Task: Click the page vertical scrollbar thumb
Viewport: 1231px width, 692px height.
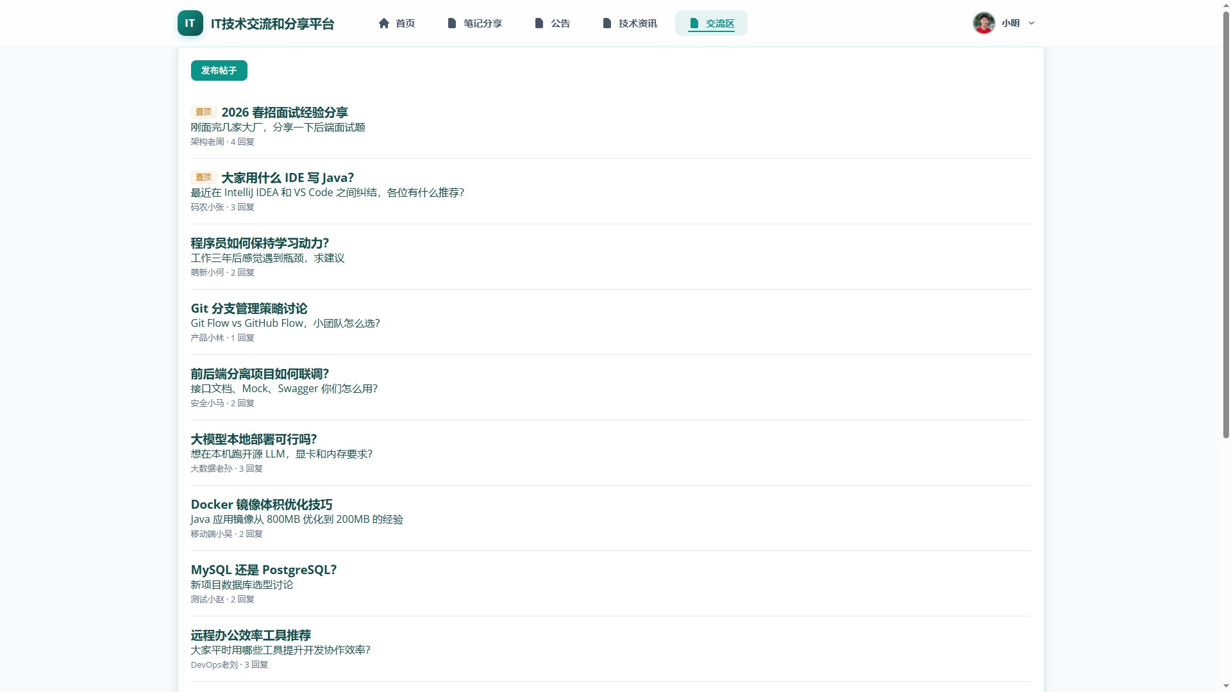Action: (1226, 224)
